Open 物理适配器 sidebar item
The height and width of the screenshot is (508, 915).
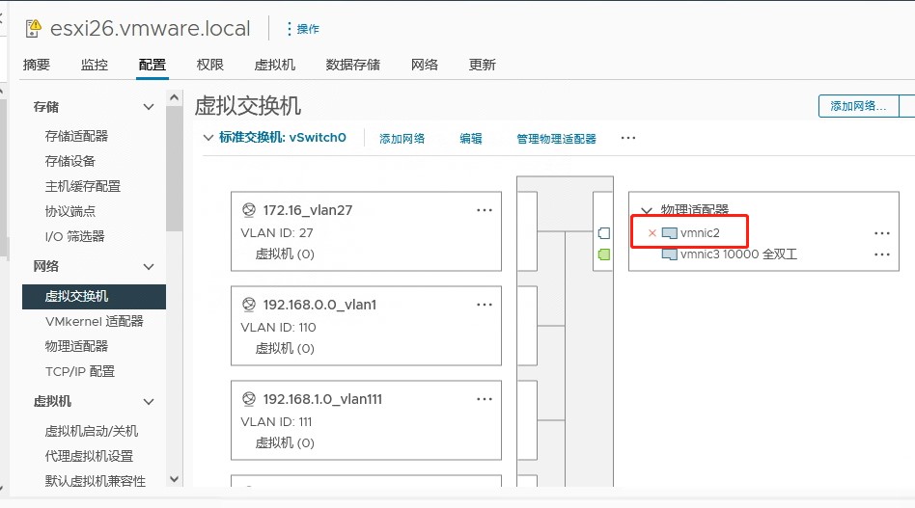[x=76, y=347]
